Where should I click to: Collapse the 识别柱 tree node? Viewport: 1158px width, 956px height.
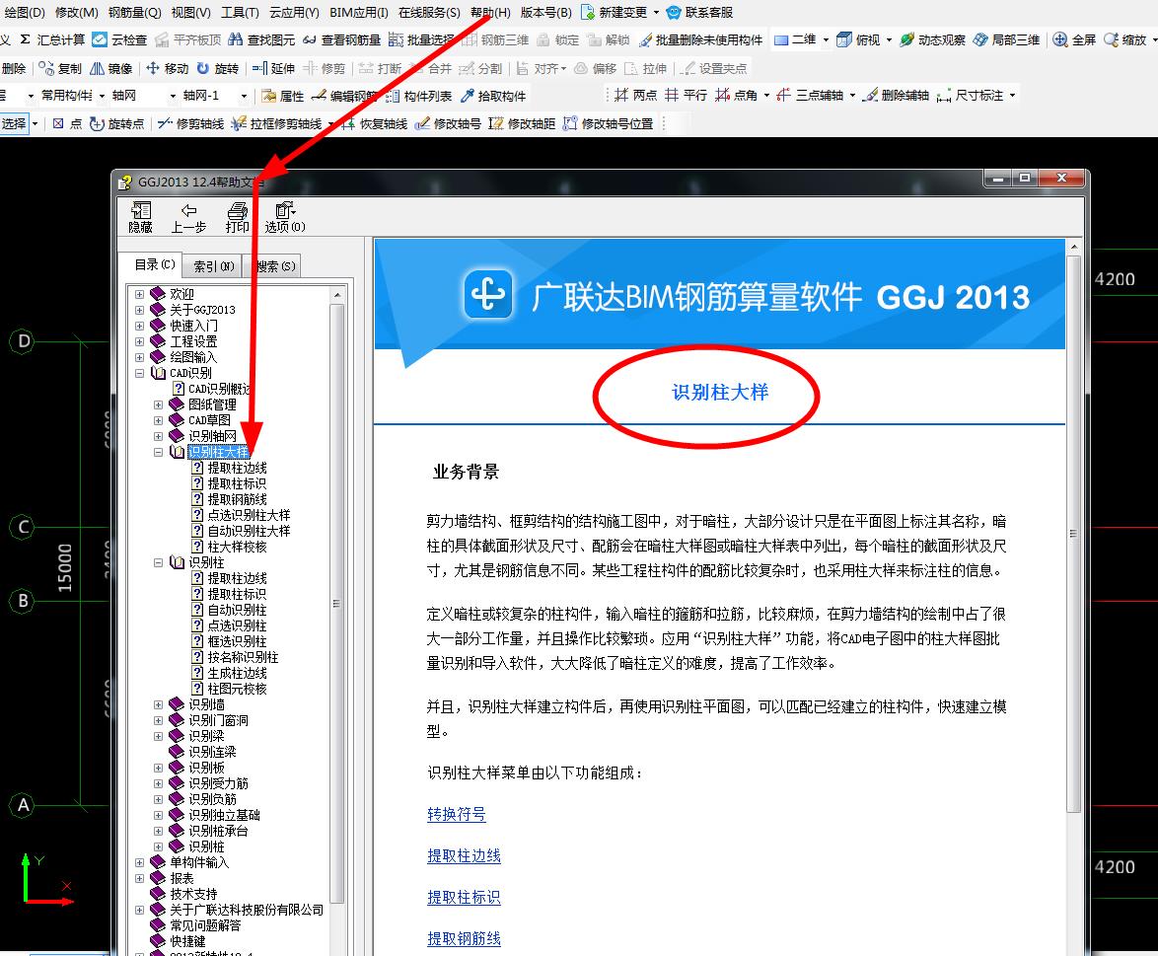pos(158,562)
